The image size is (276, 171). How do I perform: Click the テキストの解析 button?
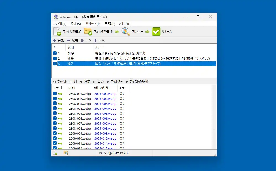pos(137,82)
